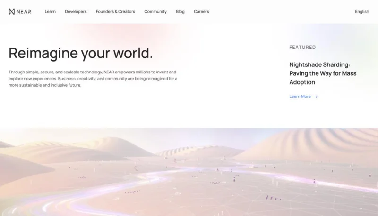
Task: Click the FEATURED label
Action: [x=302, y=47]
